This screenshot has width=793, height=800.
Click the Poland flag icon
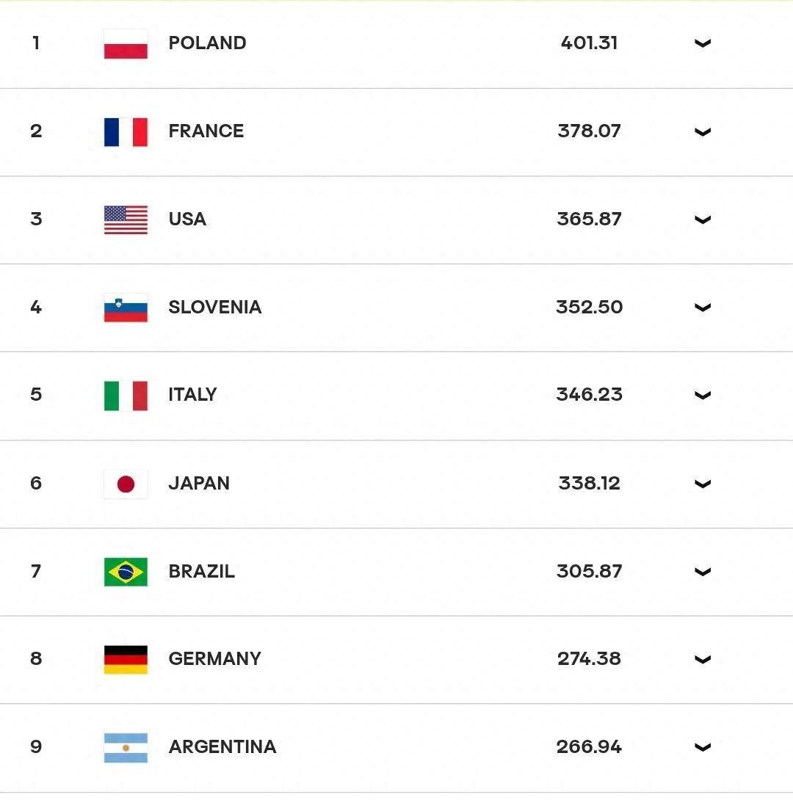point(126,43)
